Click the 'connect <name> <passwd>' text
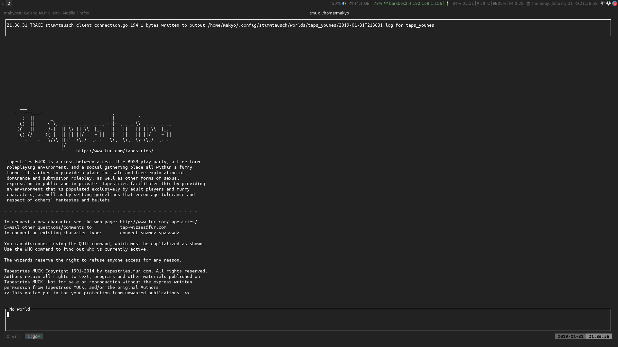The height and width of the screenshot is (347, 618). pyautogui.click(x=149, y=233)
